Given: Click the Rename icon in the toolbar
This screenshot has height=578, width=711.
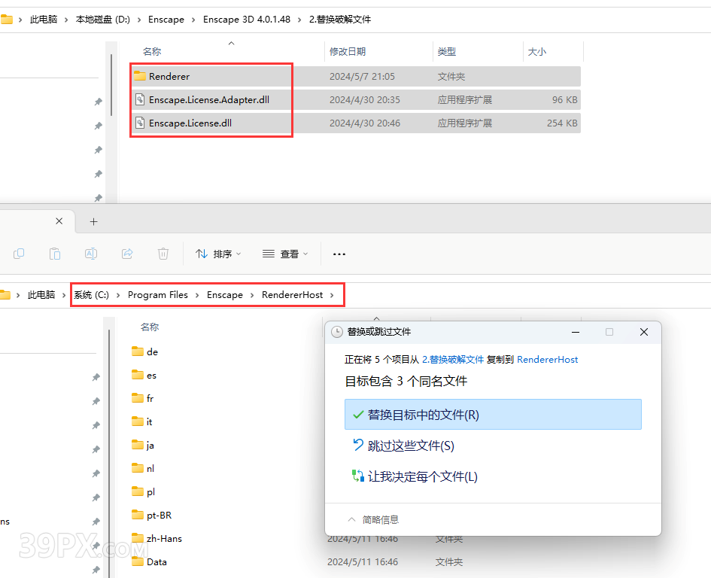Looking at the screenshot, I should (x=91, y=254).
